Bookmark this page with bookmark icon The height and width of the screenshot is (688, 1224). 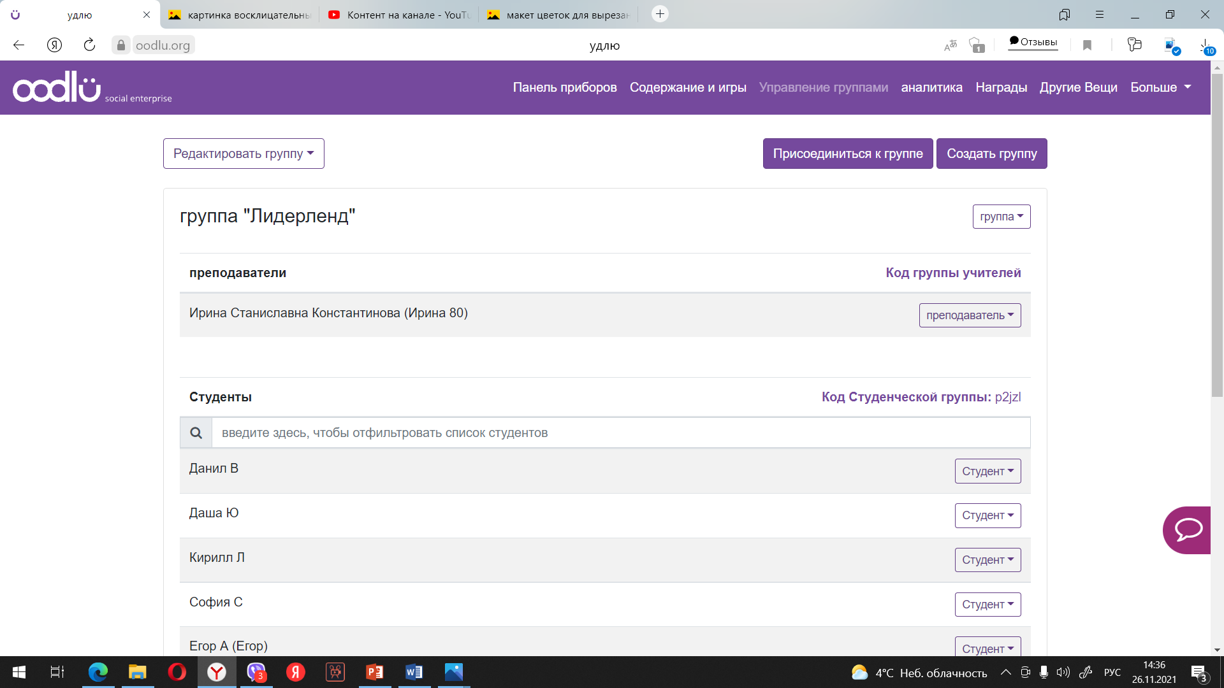coord(1088,45)
